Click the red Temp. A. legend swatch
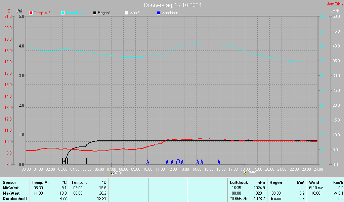The height and width of the screenshot is (202, 344). click(x=31, y=13)
